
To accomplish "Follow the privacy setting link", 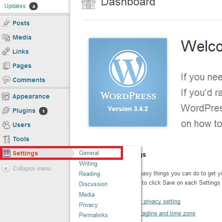I will tap(161, 202).
